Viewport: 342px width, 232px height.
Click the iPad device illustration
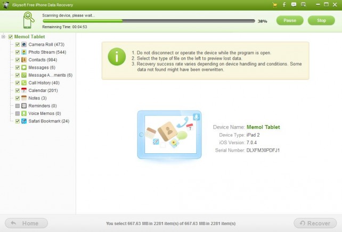[169, 135]
